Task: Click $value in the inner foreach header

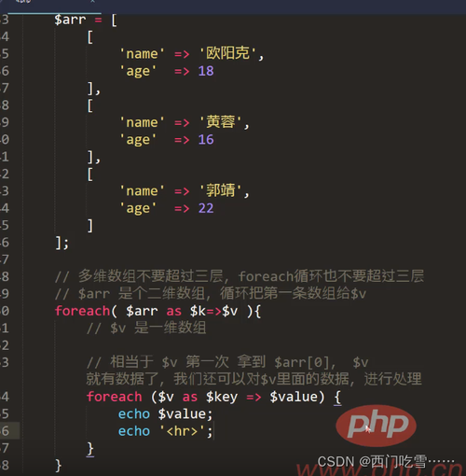Action: (x=294, y=397)
